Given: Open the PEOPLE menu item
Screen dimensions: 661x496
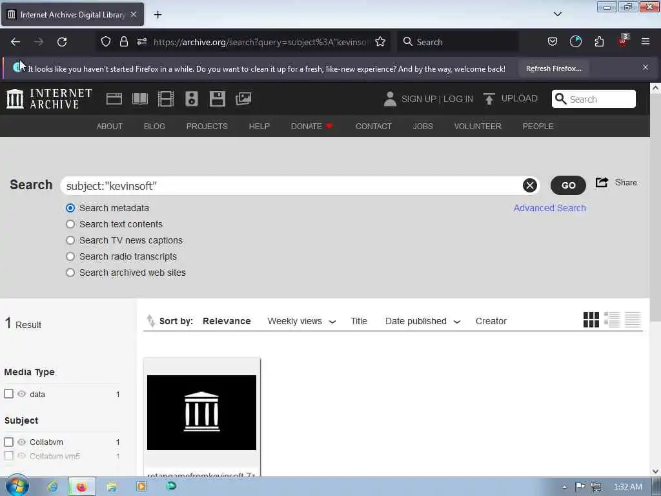Looking at the screenshot, I should [x=538, y=126].
